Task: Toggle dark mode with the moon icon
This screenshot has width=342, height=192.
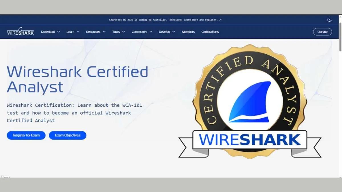Action: (329, 20)
